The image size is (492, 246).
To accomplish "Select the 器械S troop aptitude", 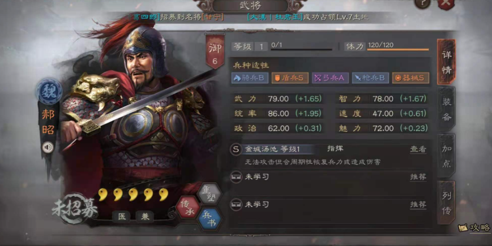I will click(410, 78).
